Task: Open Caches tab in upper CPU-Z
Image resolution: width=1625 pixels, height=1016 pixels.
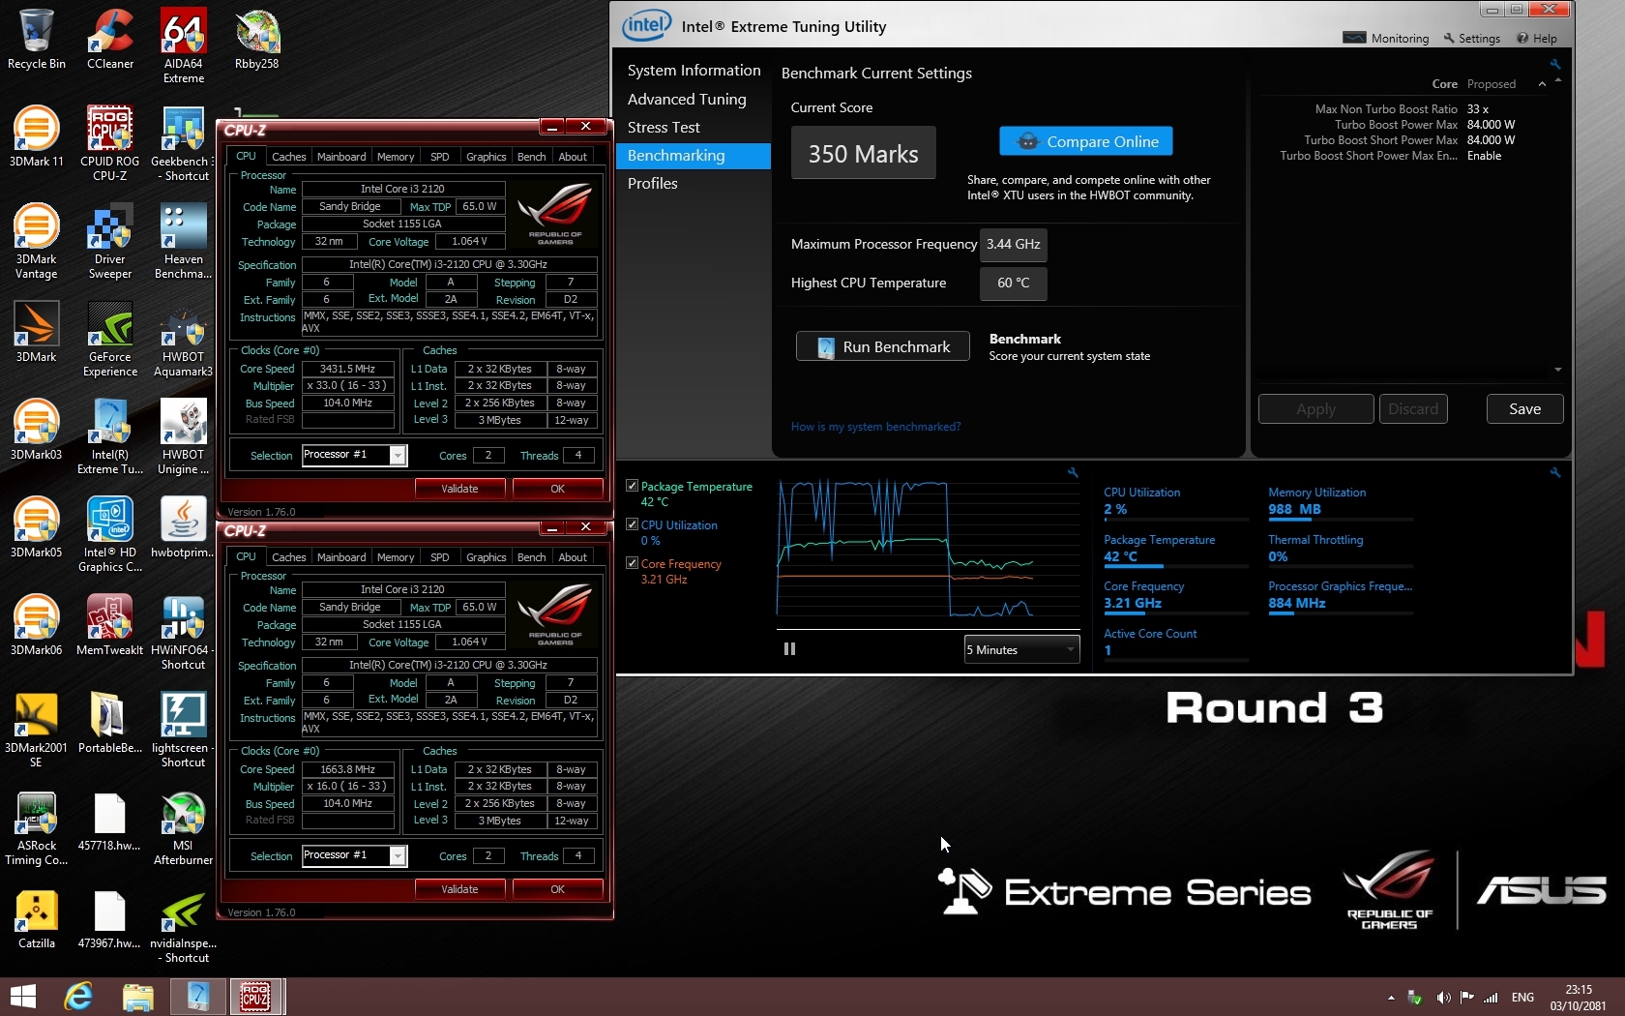Action: tap(288, 156)
